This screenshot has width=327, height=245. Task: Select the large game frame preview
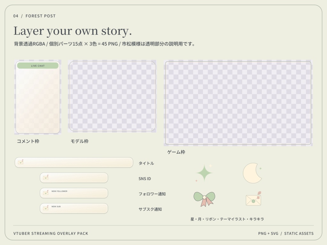tap(238, 103)
